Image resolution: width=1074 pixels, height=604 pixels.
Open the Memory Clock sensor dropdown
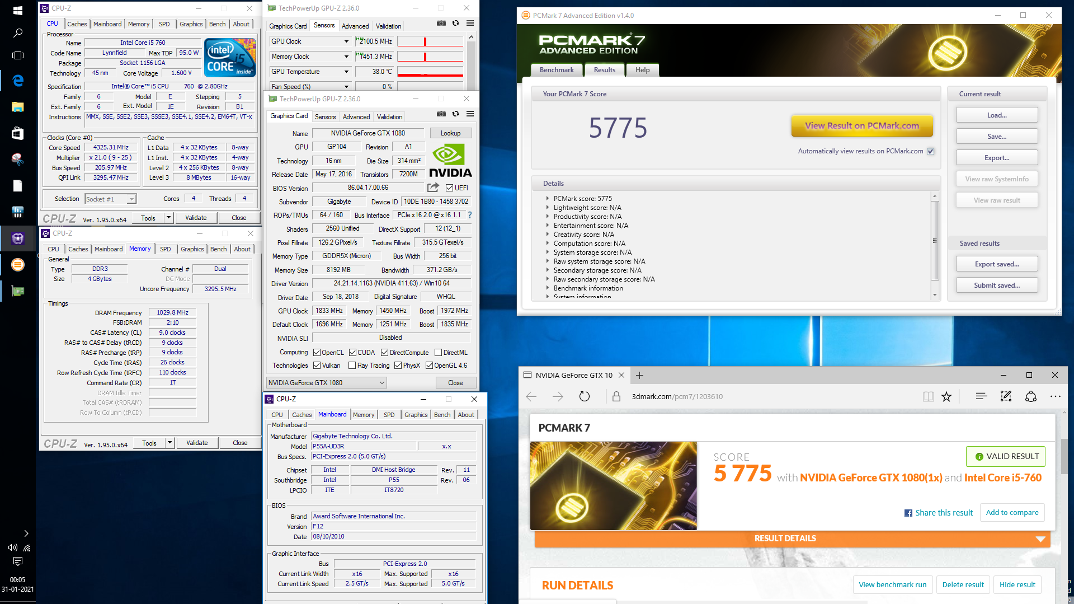[x=346, y=57]
